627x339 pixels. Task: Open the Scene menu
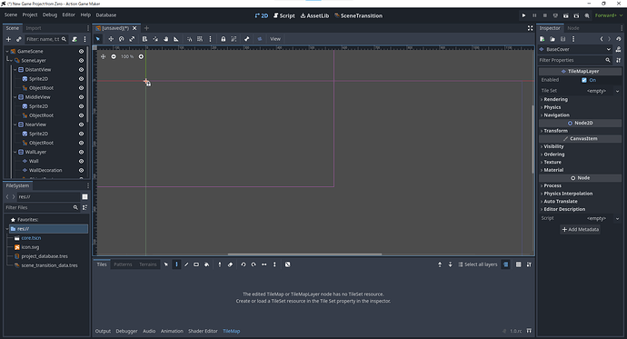click(x=11, y=15)
